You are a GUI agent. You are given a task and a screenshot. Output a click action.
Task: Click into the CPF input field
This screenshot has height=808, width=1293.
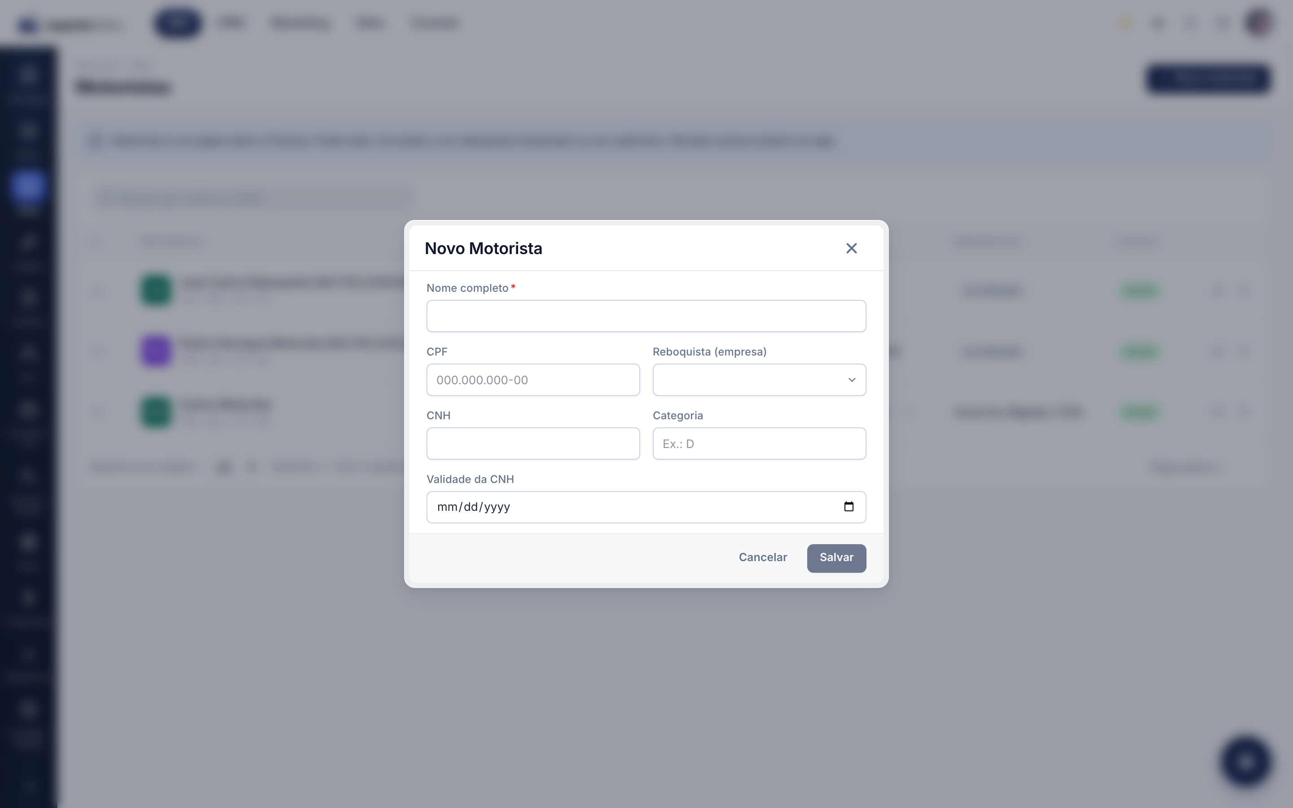coord(533,380)
